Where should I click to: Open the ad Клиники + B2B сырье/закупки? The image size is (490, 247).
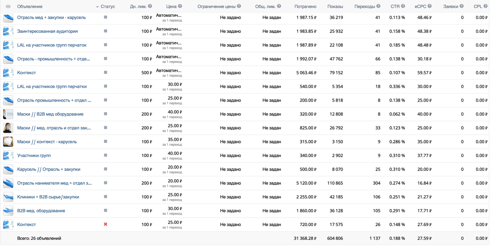[48, 197]
